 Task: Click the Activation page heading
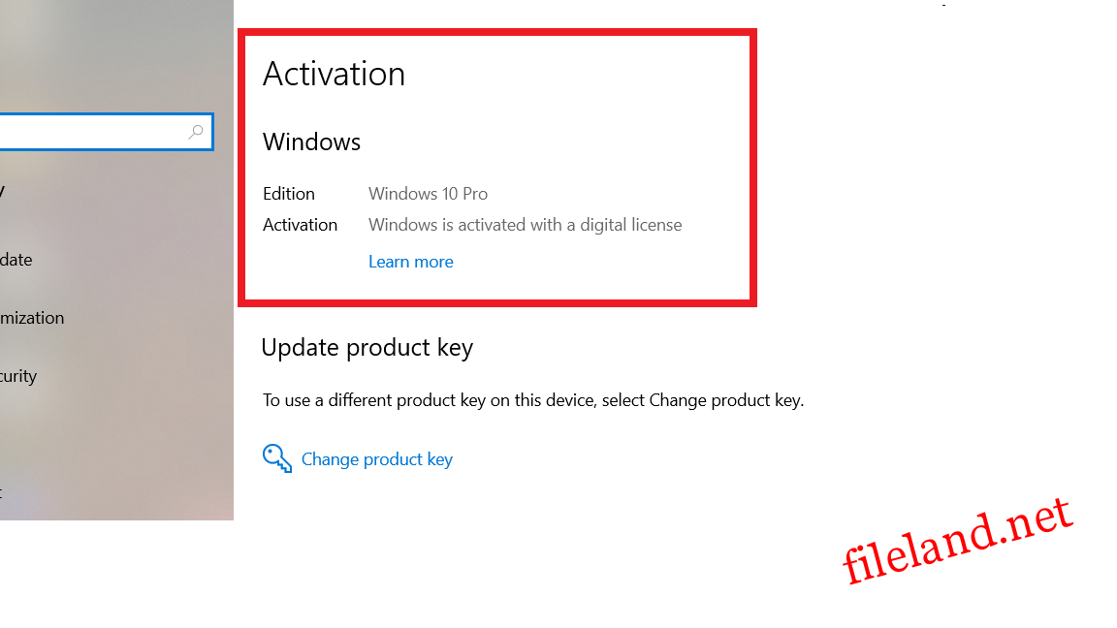click(334, 75)
